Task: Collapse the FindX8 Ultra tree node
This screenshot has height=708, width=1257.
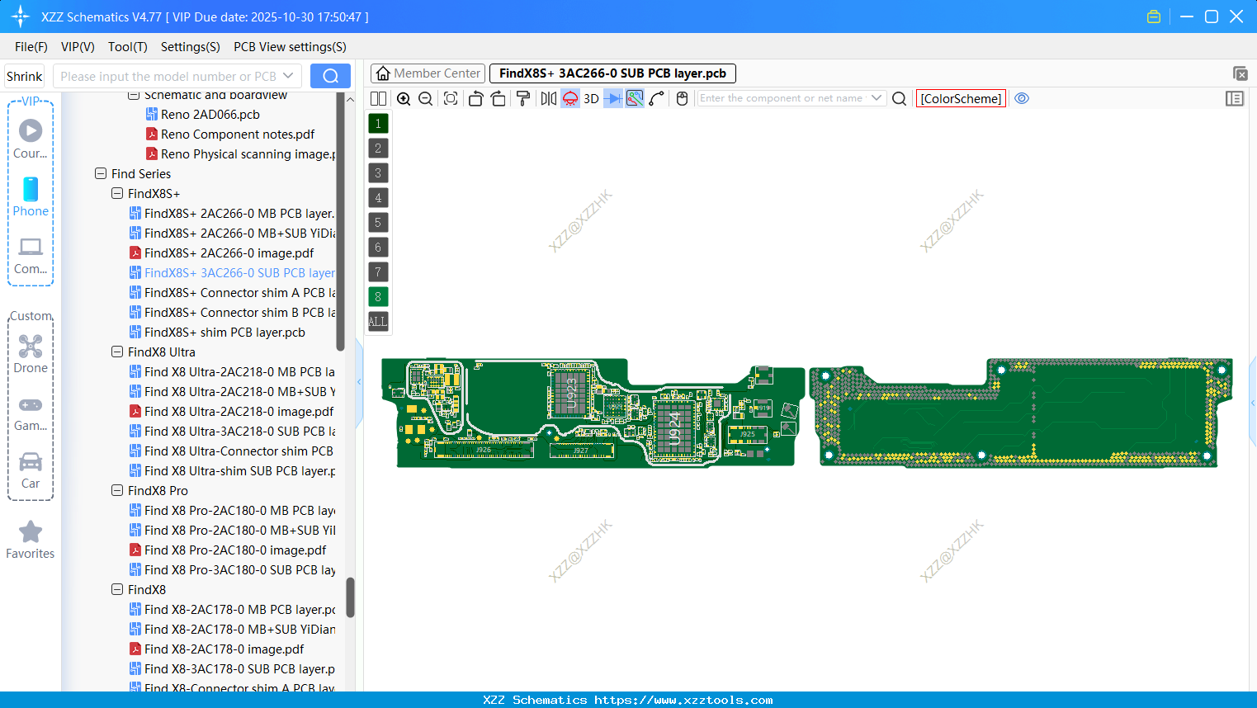Action: [x=117, y=352]
